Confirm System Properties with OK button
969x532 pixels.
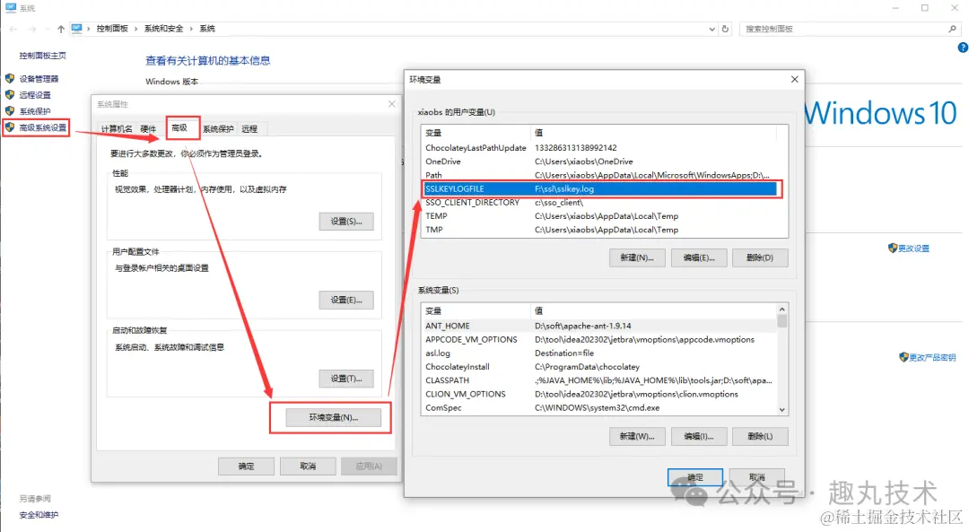[x=246, y=466]
